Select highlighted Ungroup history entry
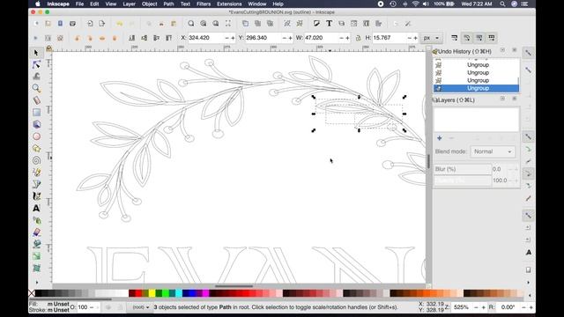 [x=476, y=88]
